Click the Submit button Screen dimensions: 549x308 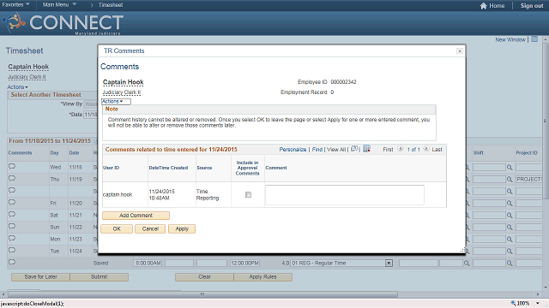[100, 277]
